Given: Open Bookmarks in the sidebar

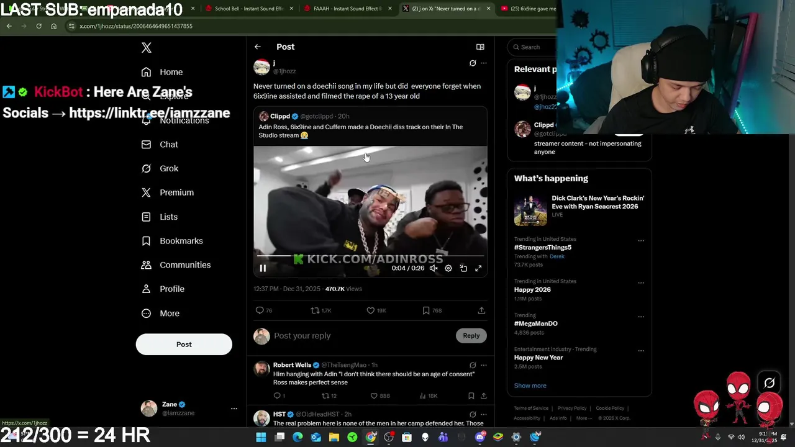Looking at the screenshot, I should tap(172, 241).
